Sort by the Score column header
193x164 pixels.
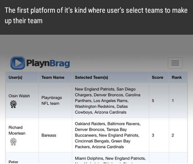pos(157,78)
